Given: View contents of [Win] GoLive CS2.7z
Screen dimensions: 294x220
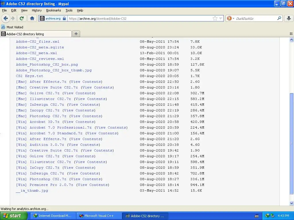Looking at the screenshot, I should [x=79, y=156].
